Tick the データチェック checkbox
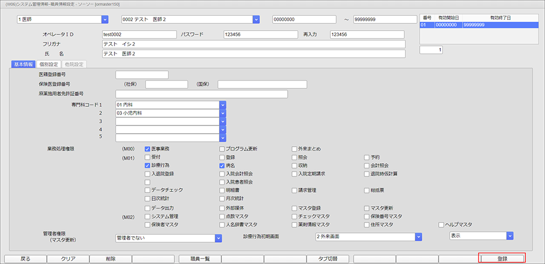 (147, 190)
